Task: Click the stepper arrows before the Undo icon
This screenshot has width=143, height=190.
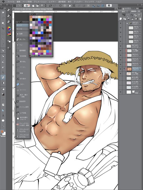Action: tap(46, 6)
